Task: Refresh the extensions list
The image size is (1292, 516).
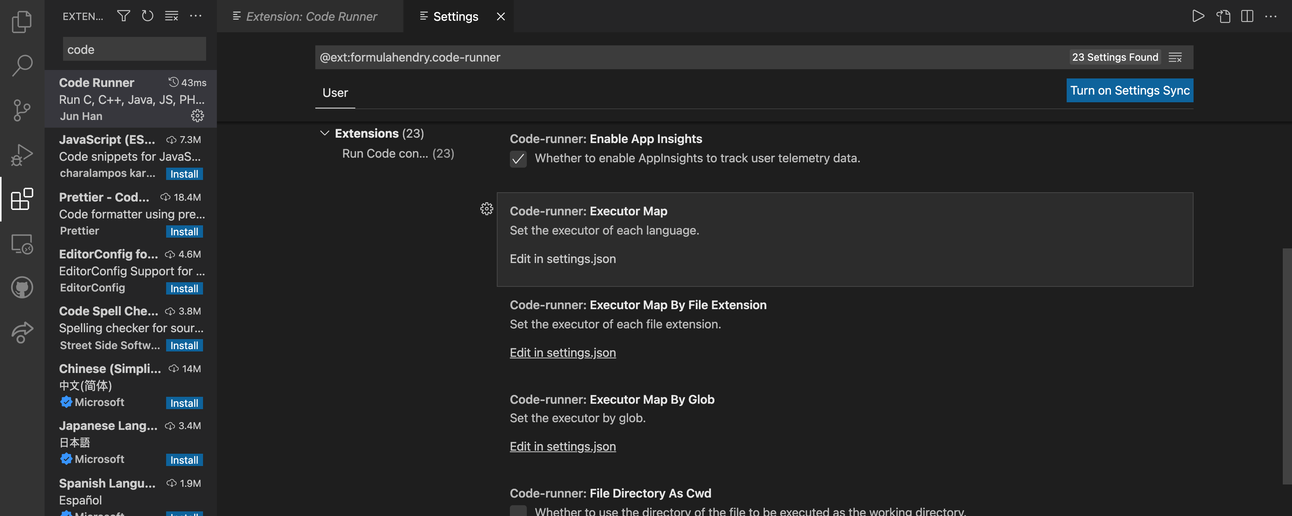Action: [x=147, y=16]
